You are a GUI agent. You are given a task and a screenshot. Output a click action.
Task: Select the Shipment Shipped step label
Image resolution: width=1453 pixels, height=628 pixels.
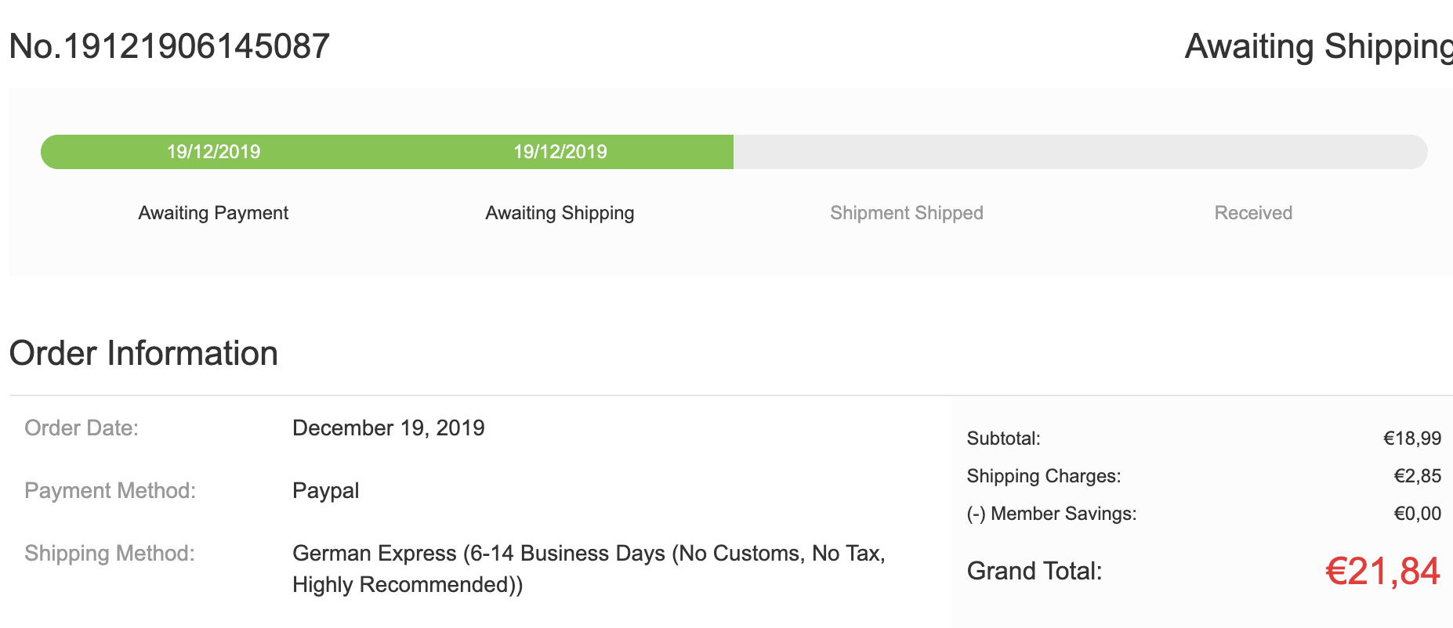[x=906, y=213]
